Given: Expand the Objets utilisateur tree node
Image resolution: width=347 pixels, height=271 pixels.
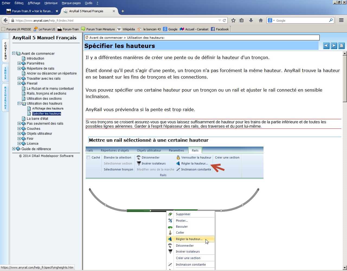Looking at the screenshot, I should (19, 134).
